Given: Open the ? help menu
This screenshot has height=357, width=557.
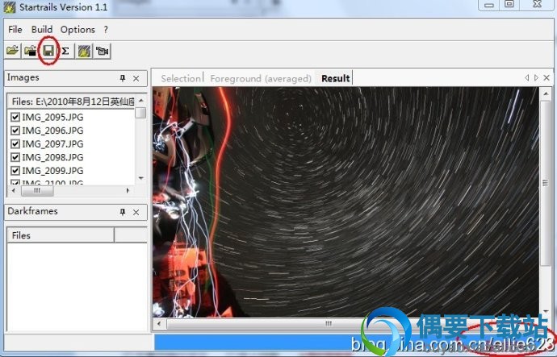Looking at the screenshot, I should [x=106, y=30].
